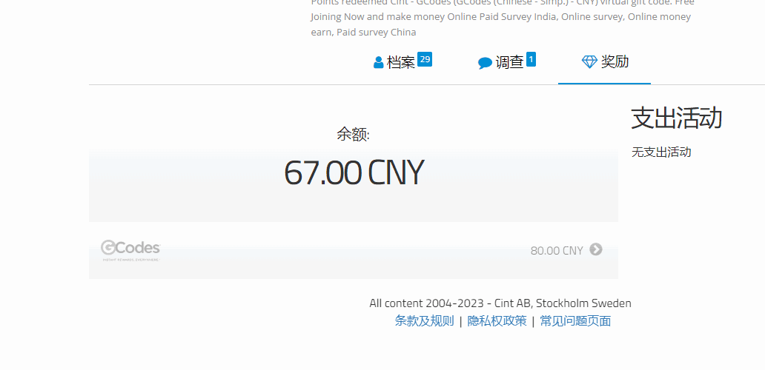Open the 档案 tab

pyautogui.click(x=401, y=63)
